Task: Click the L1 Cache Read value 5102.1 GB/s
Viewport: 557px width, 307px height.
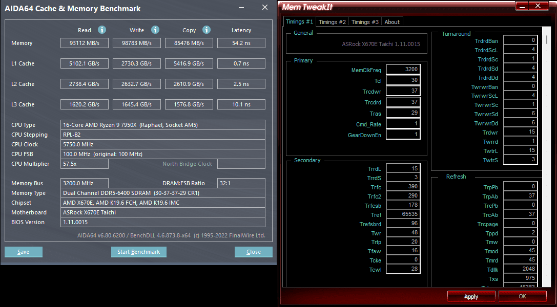Action: (85, 63)
